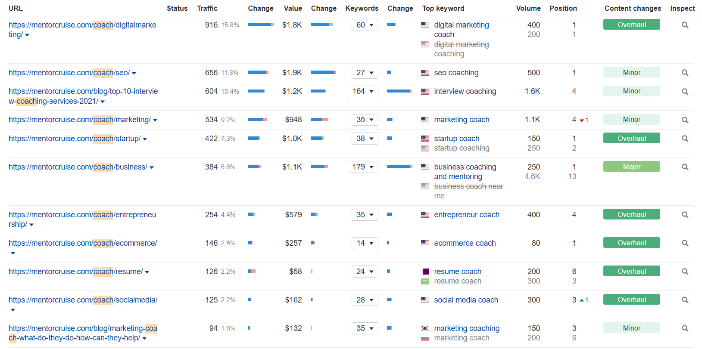Expand URL menu arrow for coach/ecommerce
Image resolution: width=702 pixels, height=349 pixels.
13,253
